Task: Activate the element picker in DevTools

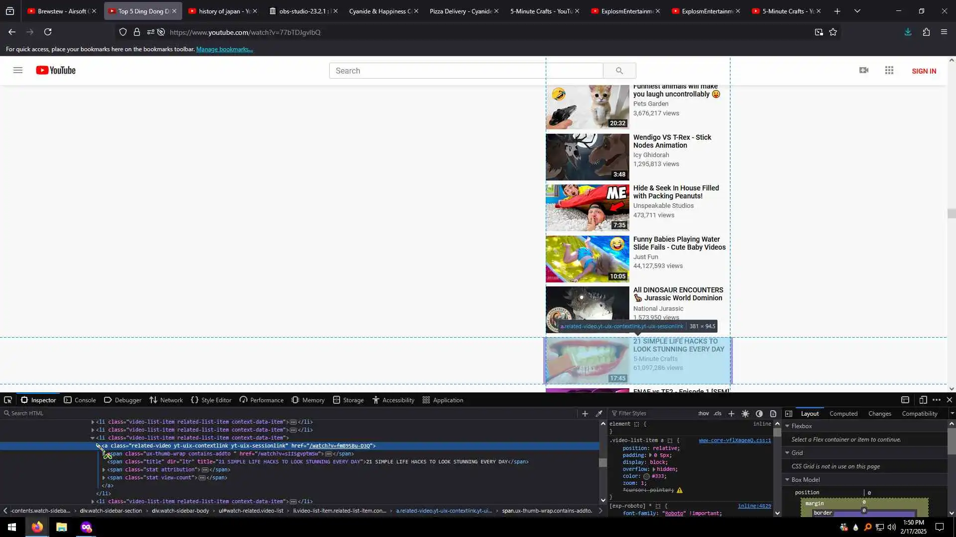Action: tap(8, 400)
